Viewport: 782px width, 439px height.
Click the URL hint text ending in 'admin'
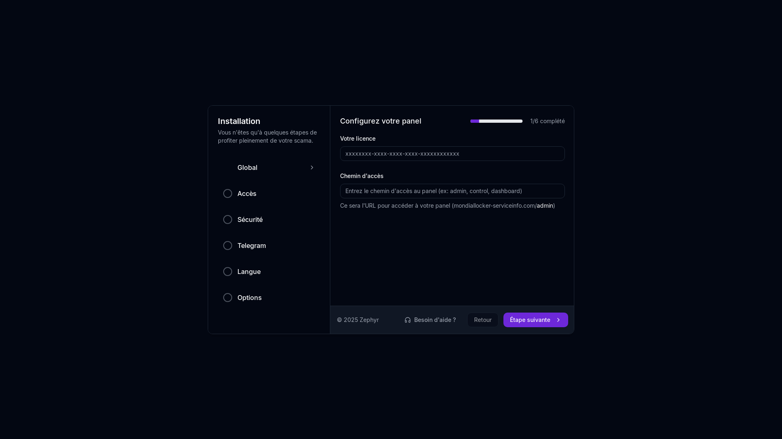pos(448,206)
